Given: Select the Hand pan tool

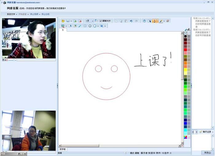Looking at the screenshot, I should pyautogui.click(x=144, y=21).
